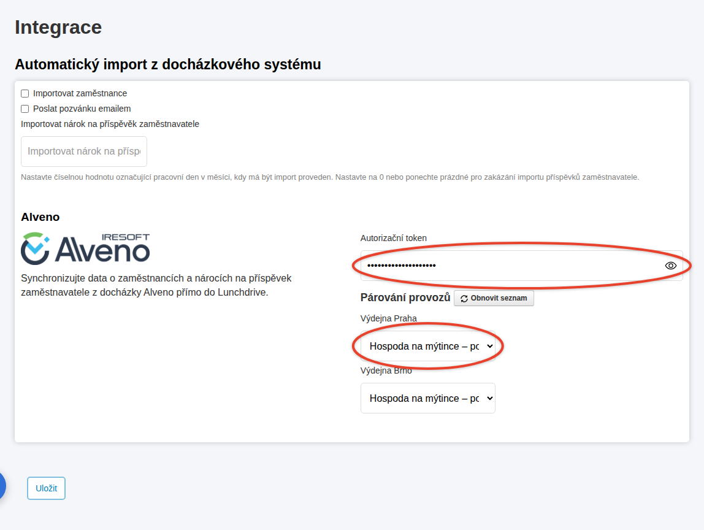Enable the Importovat zaměstnance checkbox

coord(25,93)
